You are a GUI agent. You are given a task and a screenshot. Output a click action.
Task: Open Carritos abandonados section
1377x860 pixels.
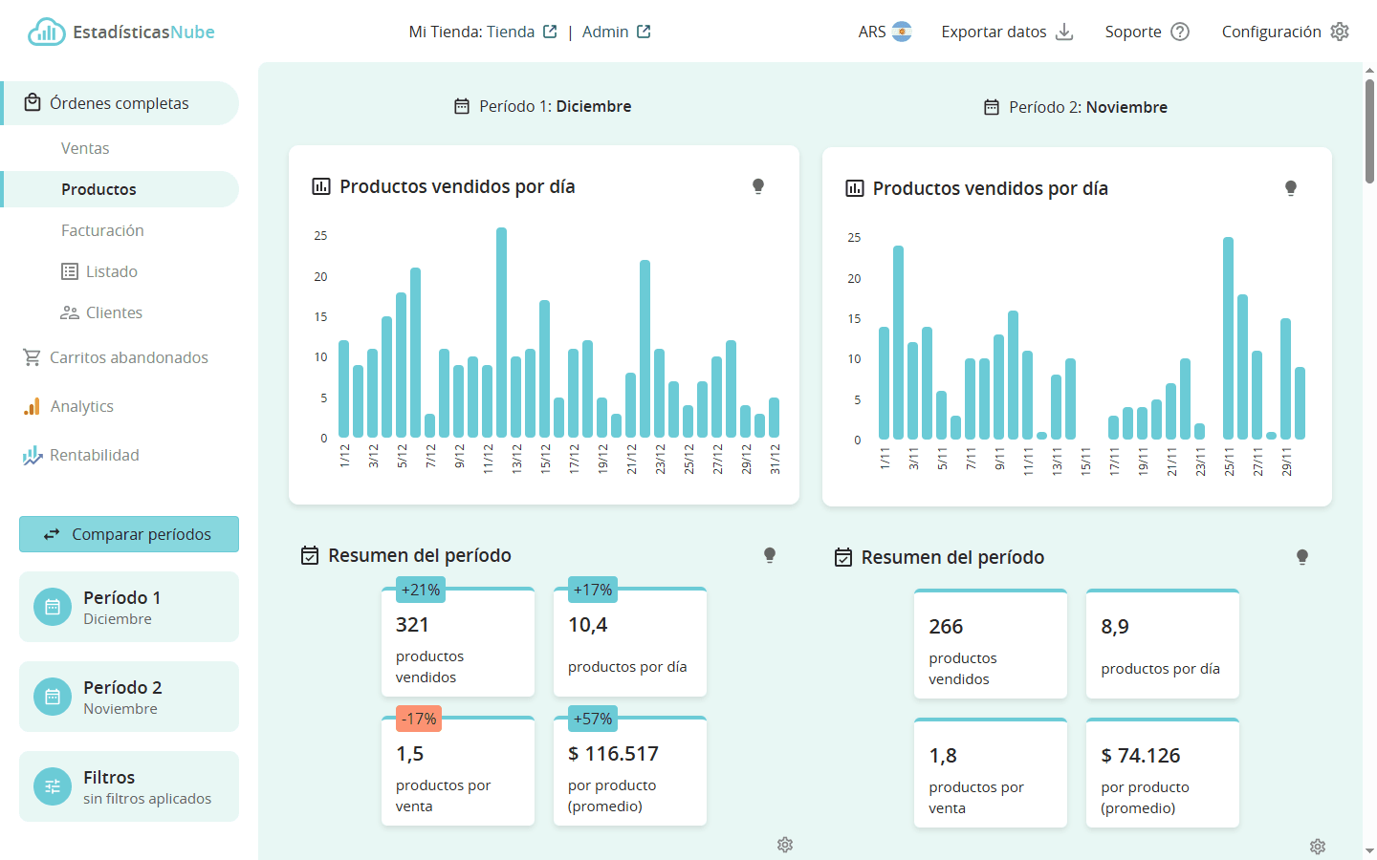pos(128,357)
